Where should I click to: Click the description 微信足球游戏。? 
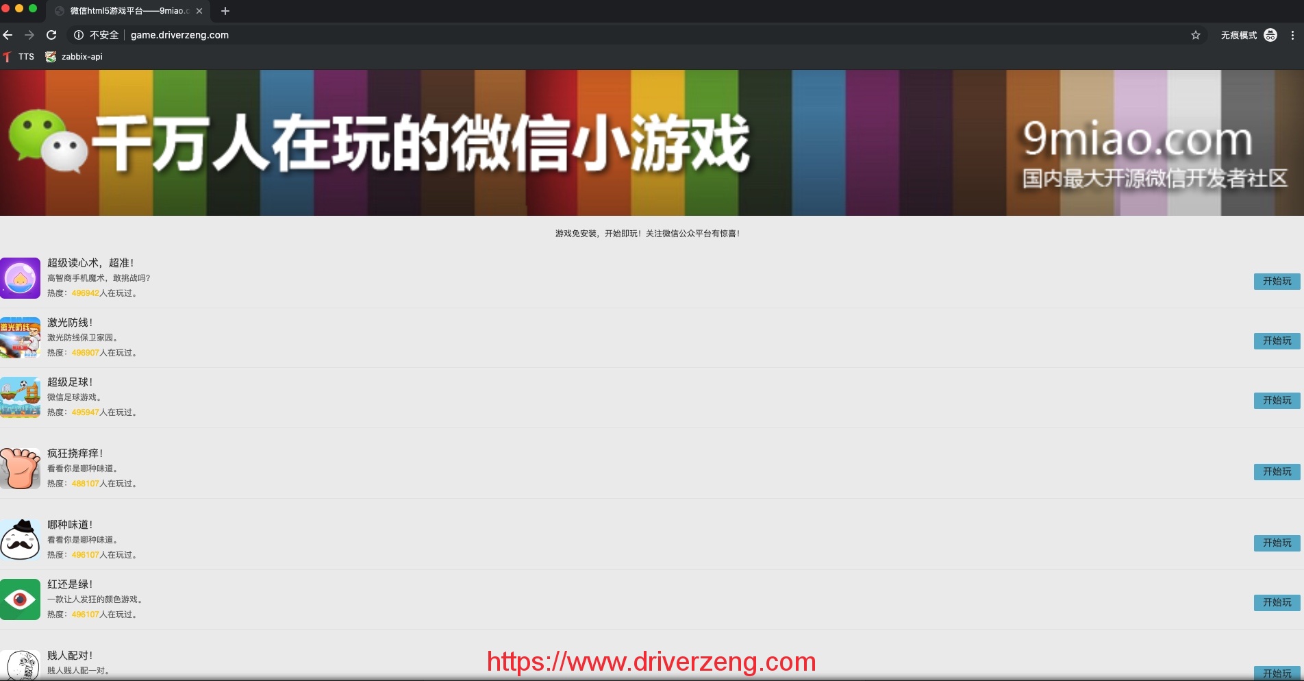point(75,397)
